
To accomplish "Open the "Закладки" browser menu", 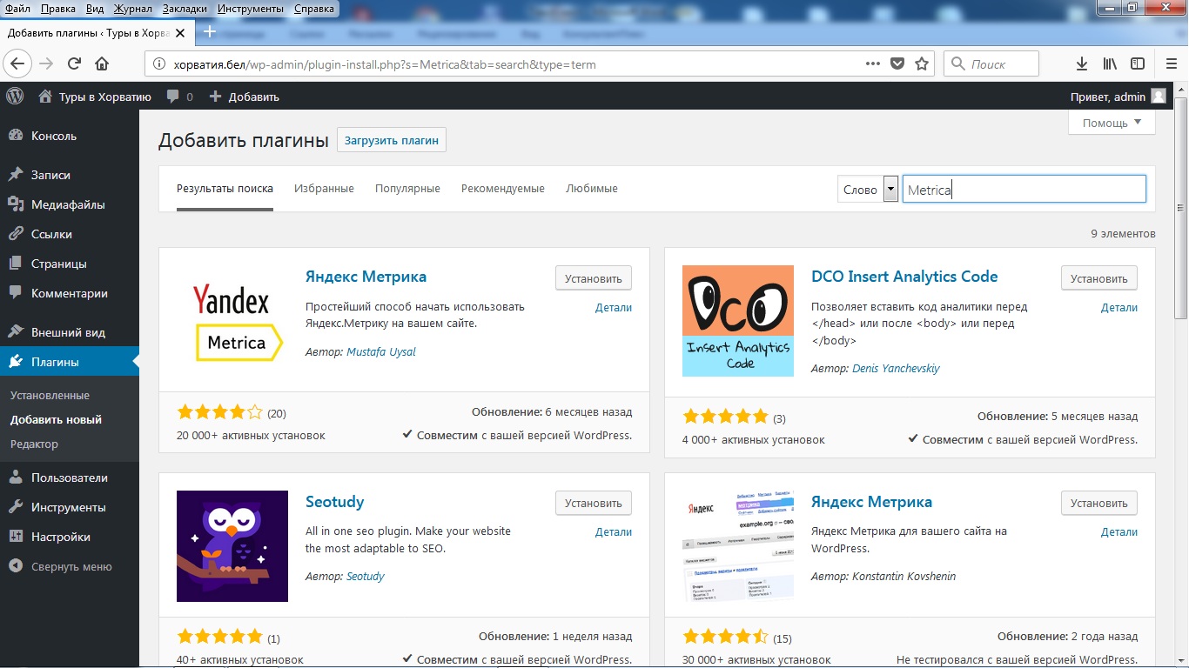I will (185, 9).
